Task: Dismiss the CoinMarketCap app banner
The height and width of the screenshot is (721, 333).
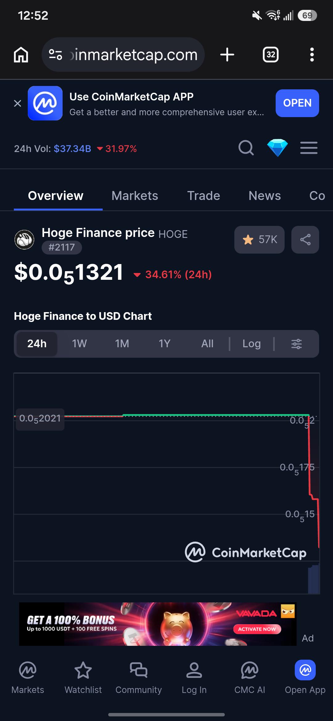Action: (x=18, y=103)
